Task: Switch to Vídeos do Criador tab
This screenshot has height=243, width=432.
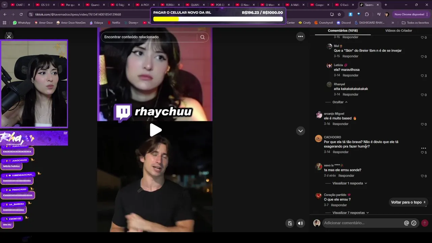Action: click(399, 31)
